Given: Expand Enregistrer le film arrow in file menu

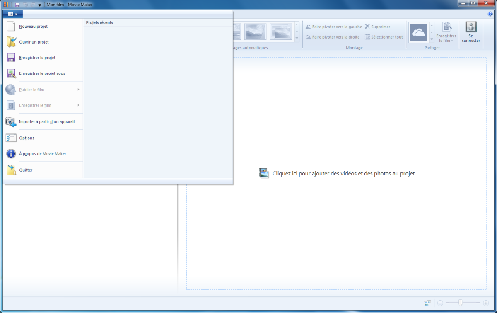Looking at the screenshot, I should [78, 105].
